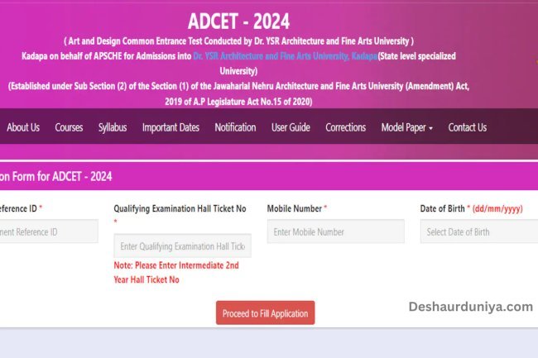This screenshot has width=538, height=358.
Task: Open the About Us menu item
Action: click(23, 127)
